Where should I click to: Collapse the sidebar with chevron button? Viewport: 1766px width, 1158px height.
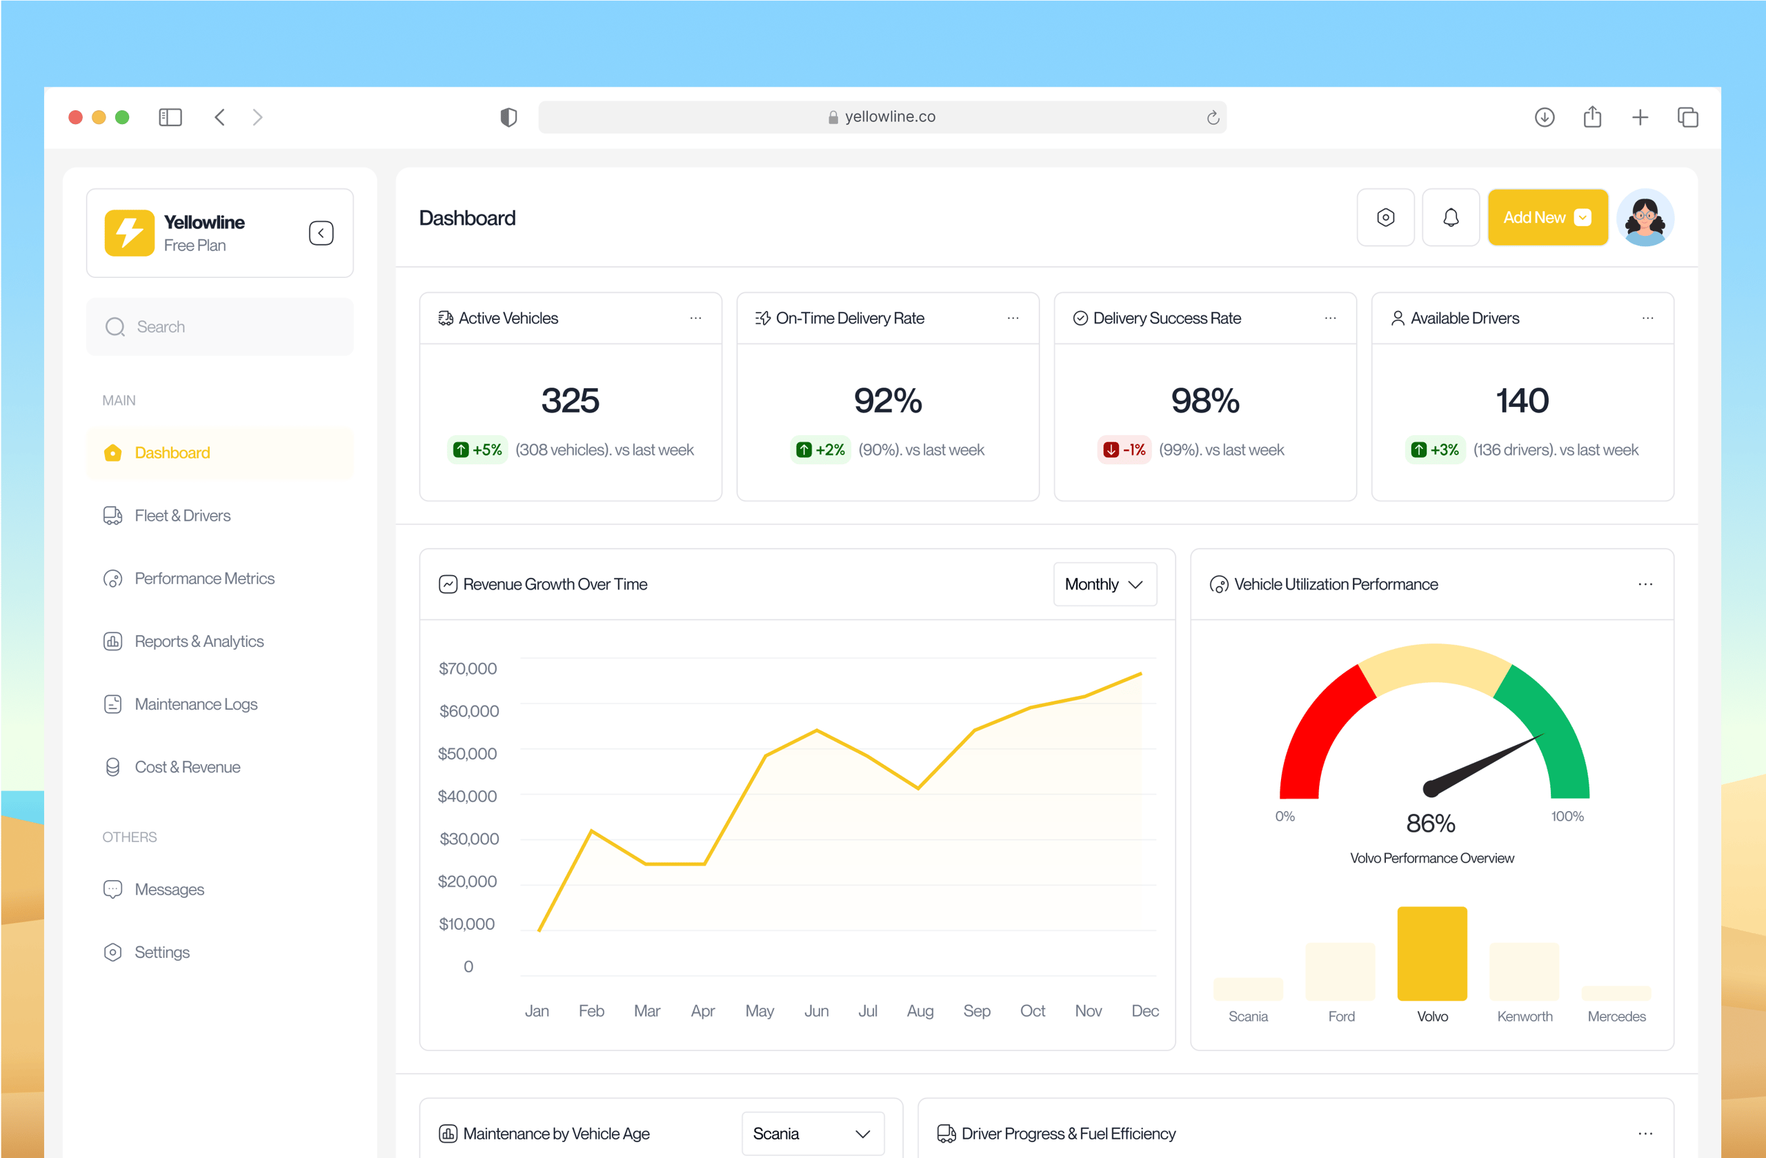321,233
